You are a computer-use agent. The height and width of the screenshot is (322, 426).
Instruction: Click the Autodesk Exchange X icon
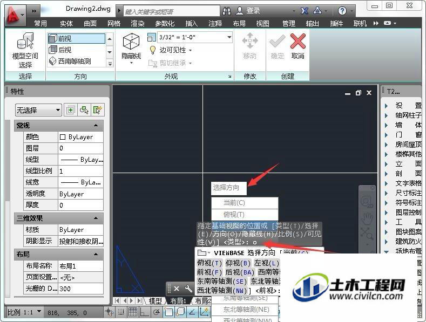click(305, 11)
